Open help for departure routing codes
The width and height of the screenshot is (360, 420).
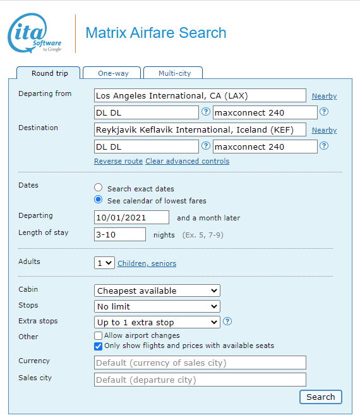pos(206,111)
